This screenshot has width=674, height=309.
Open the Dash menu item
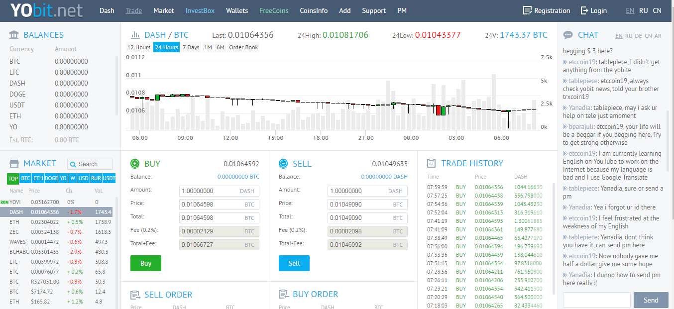(107, 10)
